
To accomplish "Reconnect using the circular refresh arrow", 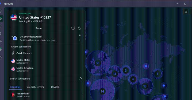I will (79, 28).
